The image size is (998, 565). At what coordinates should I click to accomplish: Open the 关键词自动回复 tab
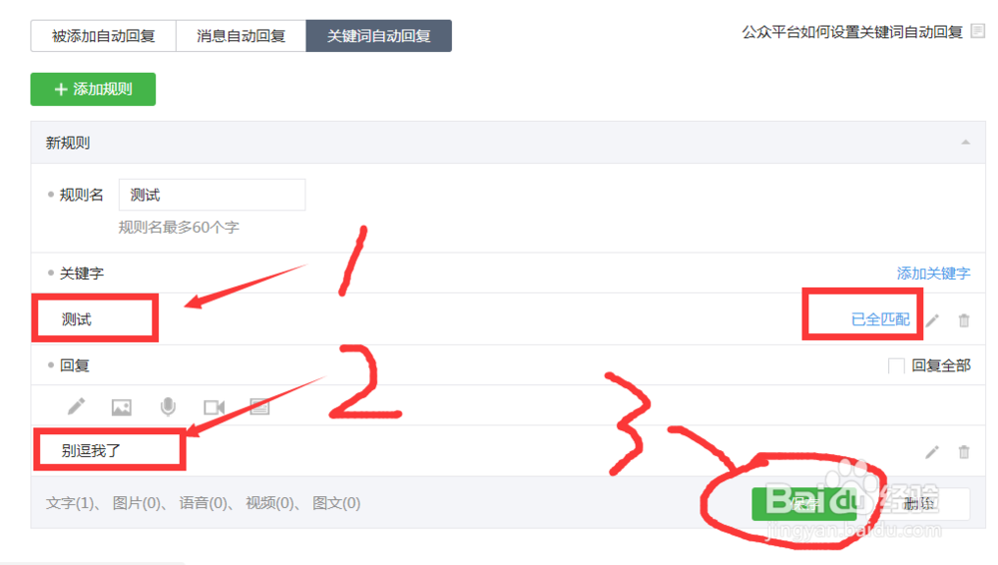(x=378, y=36)
